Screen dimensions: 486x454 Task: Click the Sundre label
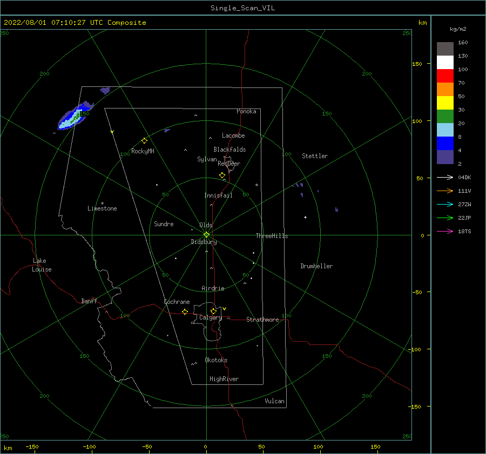pyautogui.click(x=164, y=224)
